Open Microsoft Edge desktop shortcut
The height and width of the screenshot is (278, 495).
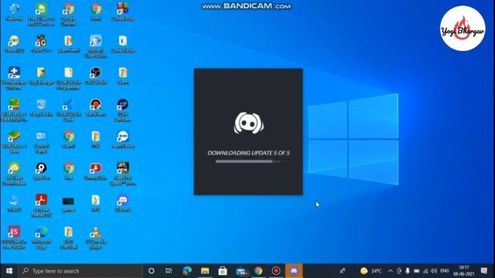click(41, 237)
